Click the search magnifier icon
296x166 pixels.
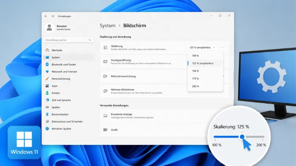[x=90, y=40]
